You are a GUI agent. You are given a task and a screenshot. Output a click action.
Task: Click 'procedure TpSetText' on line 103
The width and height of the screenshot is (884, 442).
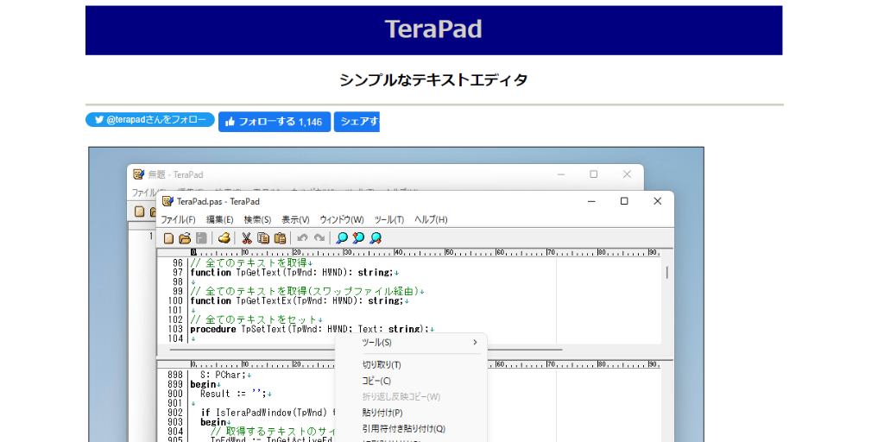[x=239, y=329]
